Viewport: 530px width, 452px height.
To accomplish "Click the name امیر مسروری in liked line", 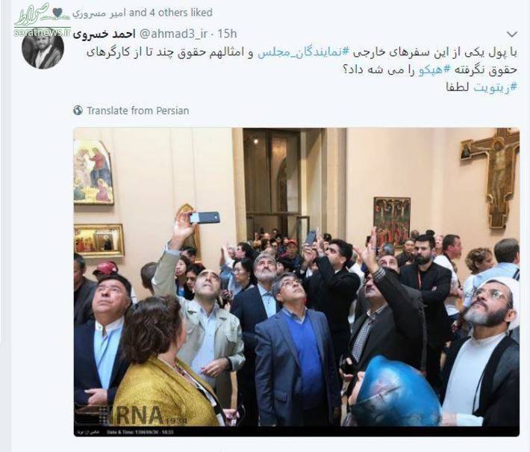I will click(x=99, y=13).
